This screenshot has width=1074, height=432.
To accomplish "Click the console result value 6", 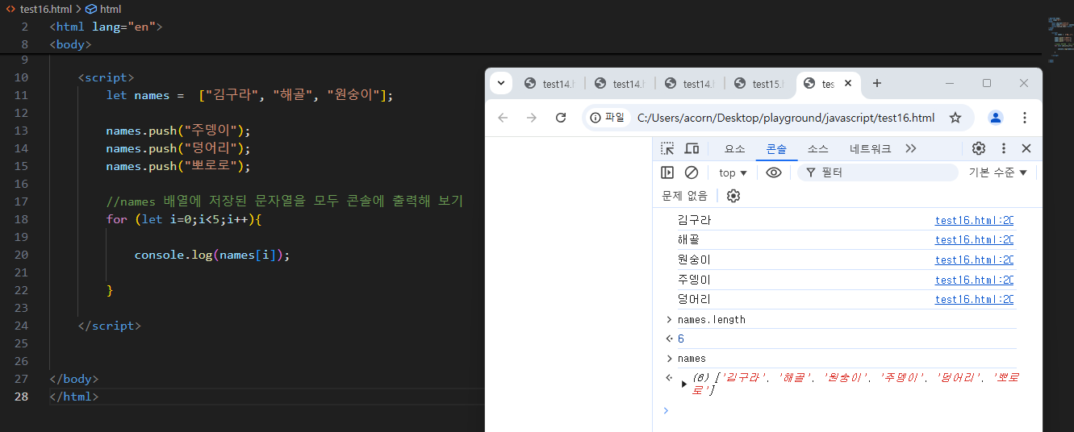I will (x=680, y=339).
